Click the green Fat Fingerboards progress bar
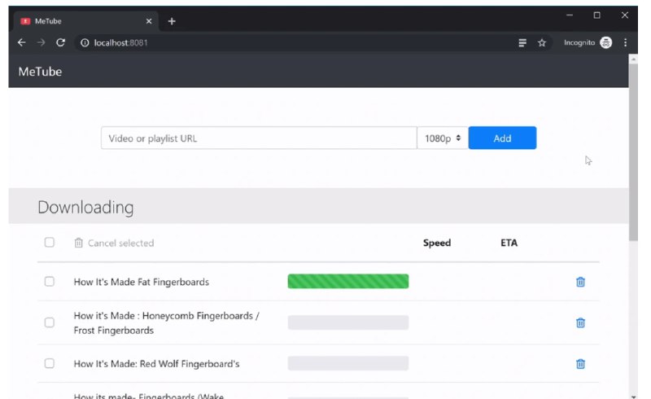This screenshot has height=399, width=651. [347, 282]
